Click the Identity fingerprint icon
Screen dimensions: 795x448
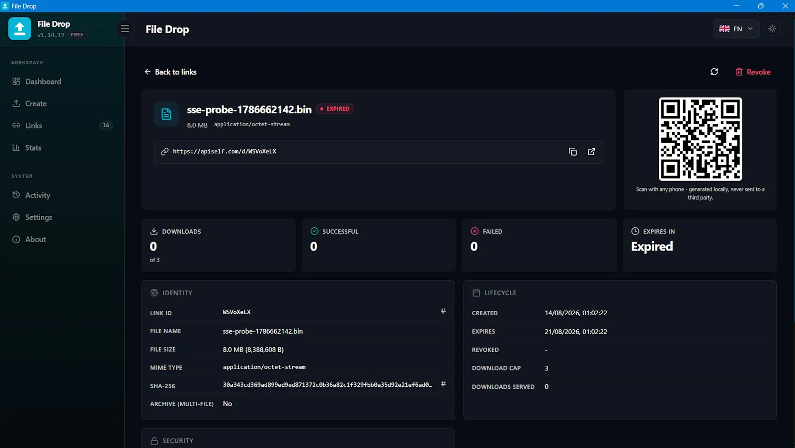point(154,293)
